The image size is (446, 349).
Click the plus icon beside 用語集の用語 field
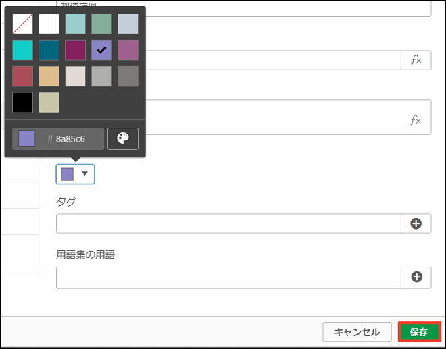(416, 277)
